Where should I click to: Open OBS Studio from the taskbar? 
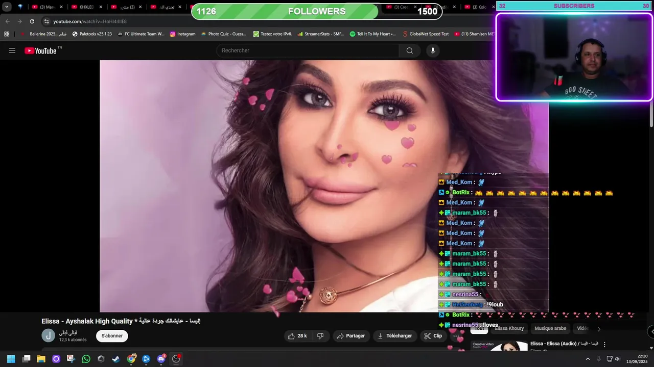(x=176, y=359)
